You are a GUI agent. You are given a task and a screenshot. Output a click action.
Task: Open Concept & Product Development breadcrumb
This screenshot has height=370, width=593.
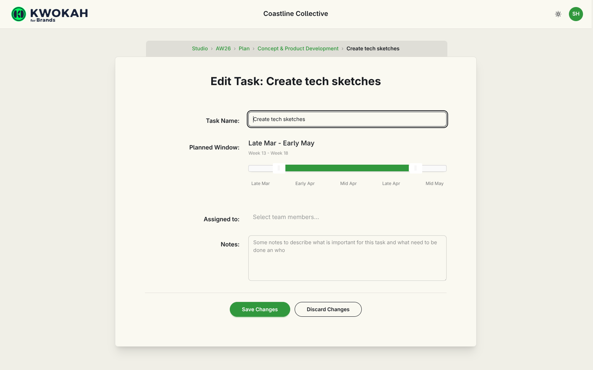(x=298, y=48)
